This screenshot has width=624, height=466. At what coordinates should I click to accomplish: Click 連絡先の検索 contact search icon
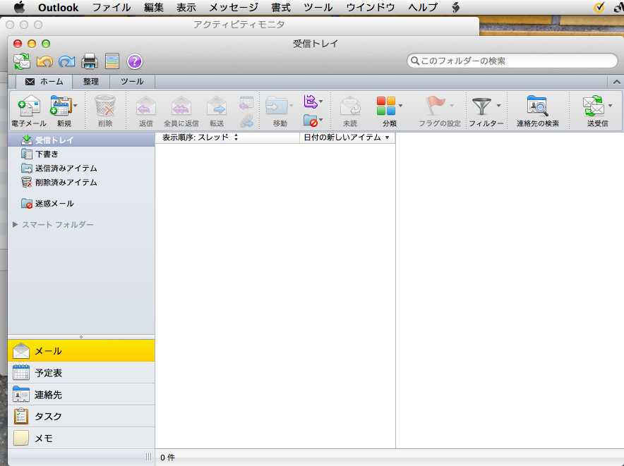pos(537,108)
